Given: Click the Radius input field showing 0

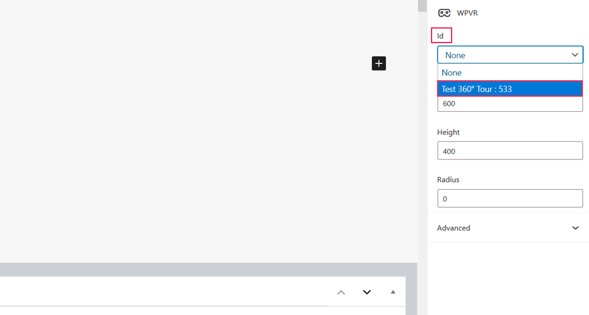Looking at the screenshot, I should coord(510,198).
